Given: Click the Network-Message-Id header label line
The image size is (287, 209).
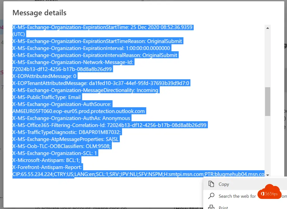Looking at the screenshot, I should (x=73, y=62).
